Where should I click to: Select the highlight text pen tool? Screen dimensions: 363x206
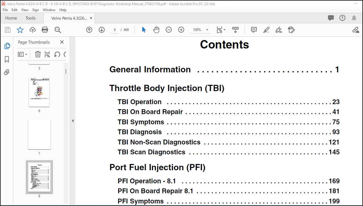266,30
